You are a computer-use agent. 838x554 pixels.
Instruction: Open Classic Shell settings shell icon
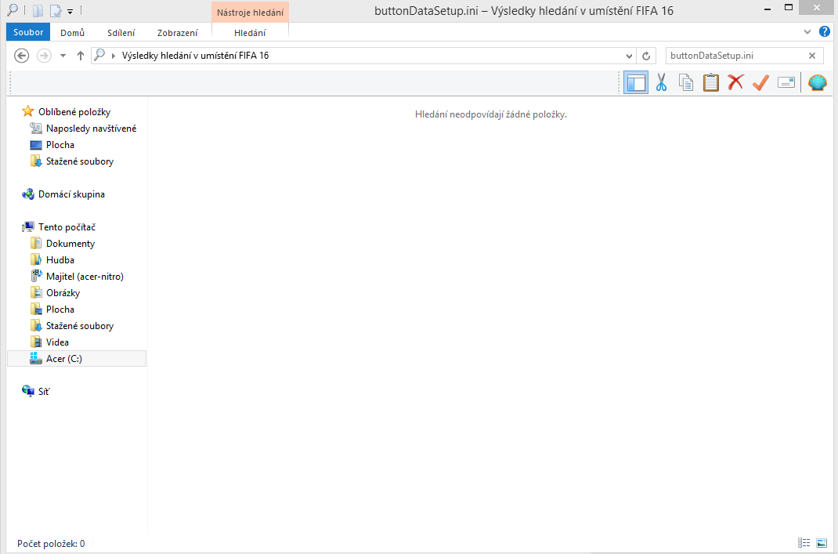coord(817,82)
